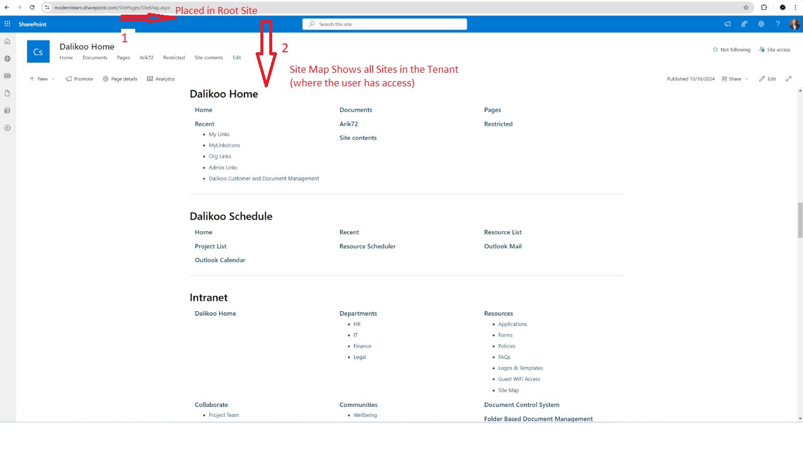This screenshot has height=451, width=803.
Task: Select Restricted in the site navigation
Action: pos(174,58)
